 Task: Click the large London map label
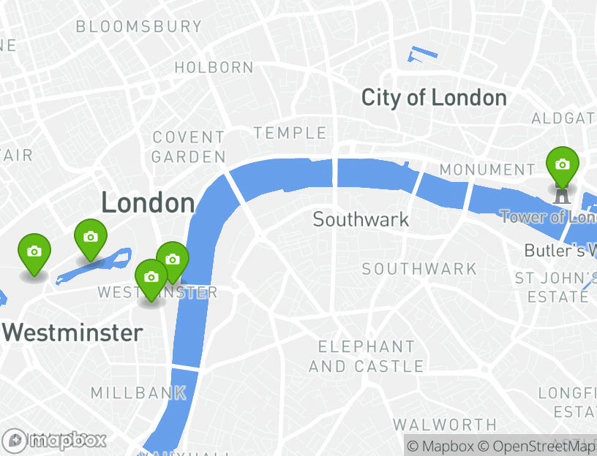(x=148, y=202)
